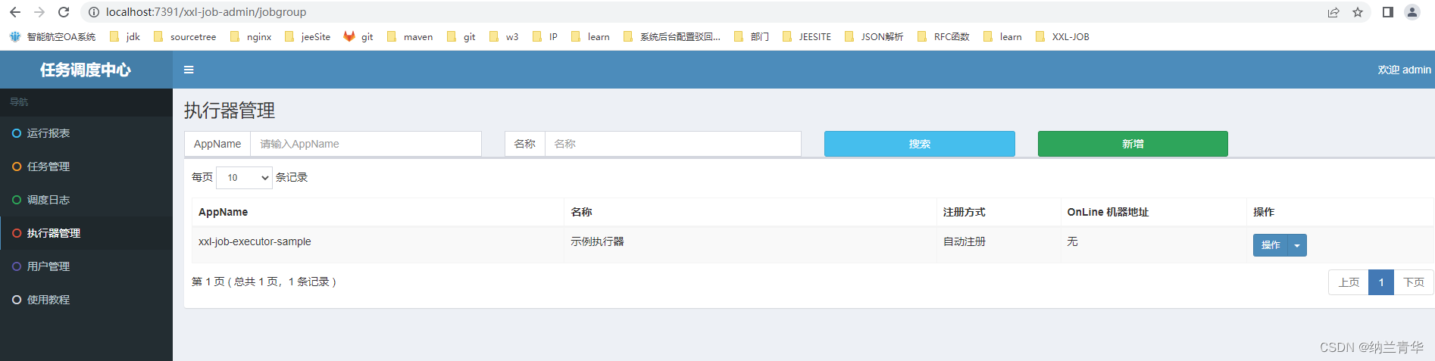The width and height of the screenshot is (1435, 361).
Task: Toggle the sidebar with the hamburger icon
Action: [189, 70]
